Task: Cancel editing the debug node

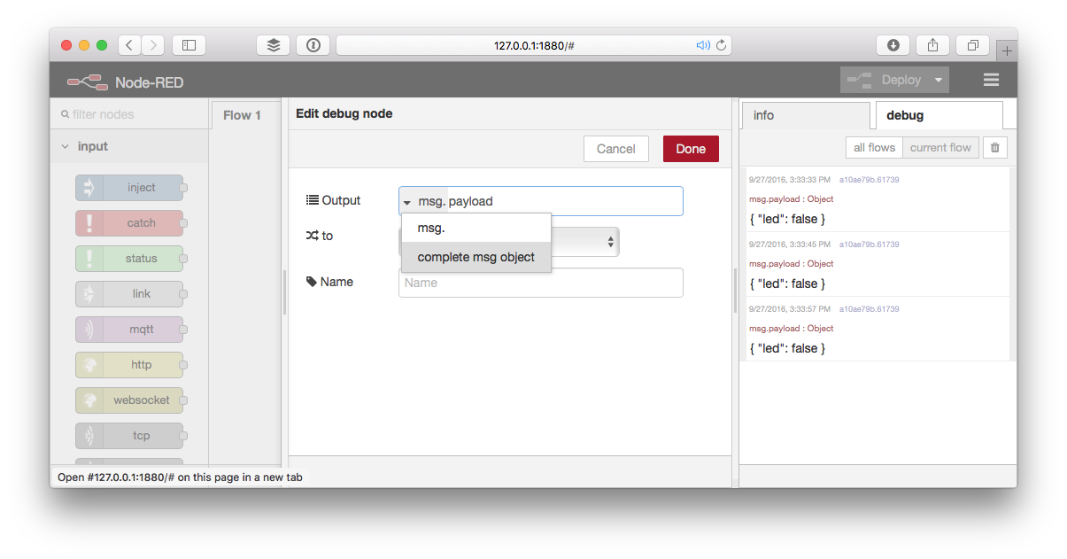Action: pos(616,149)
